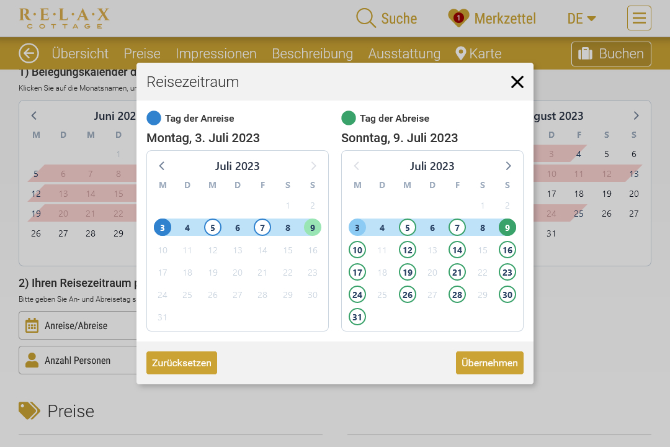Click the circular back arrow icon
This screenshot has height=447, width=670.
click(x=29, y=53)
